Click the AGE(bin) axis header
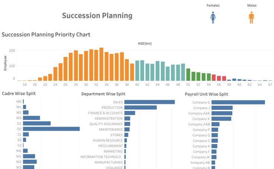 pos(144,44)
